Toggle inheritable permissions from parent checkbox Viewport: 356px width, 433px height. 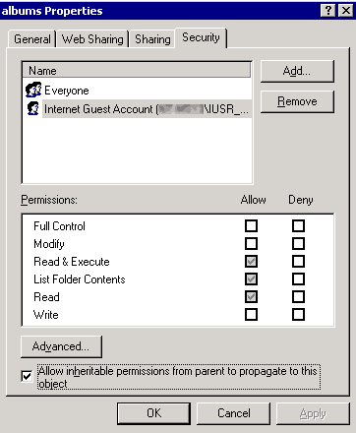point(27,376)
